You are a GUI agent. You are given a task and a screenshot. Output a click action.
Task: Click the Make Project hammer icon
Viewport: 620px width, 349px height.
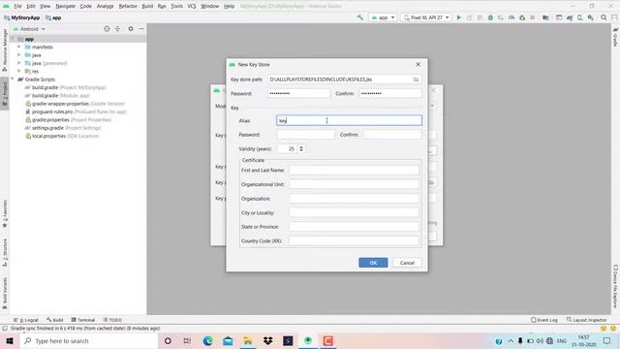[x=359, y=17]
